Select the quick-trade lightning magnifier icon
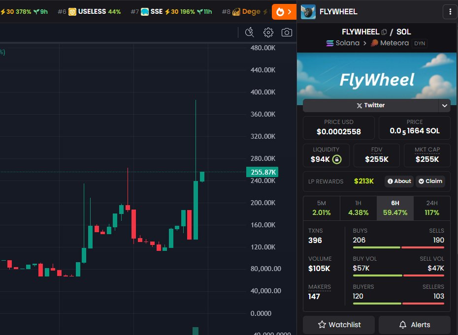 pyautogui.click(x=250, y=31)
